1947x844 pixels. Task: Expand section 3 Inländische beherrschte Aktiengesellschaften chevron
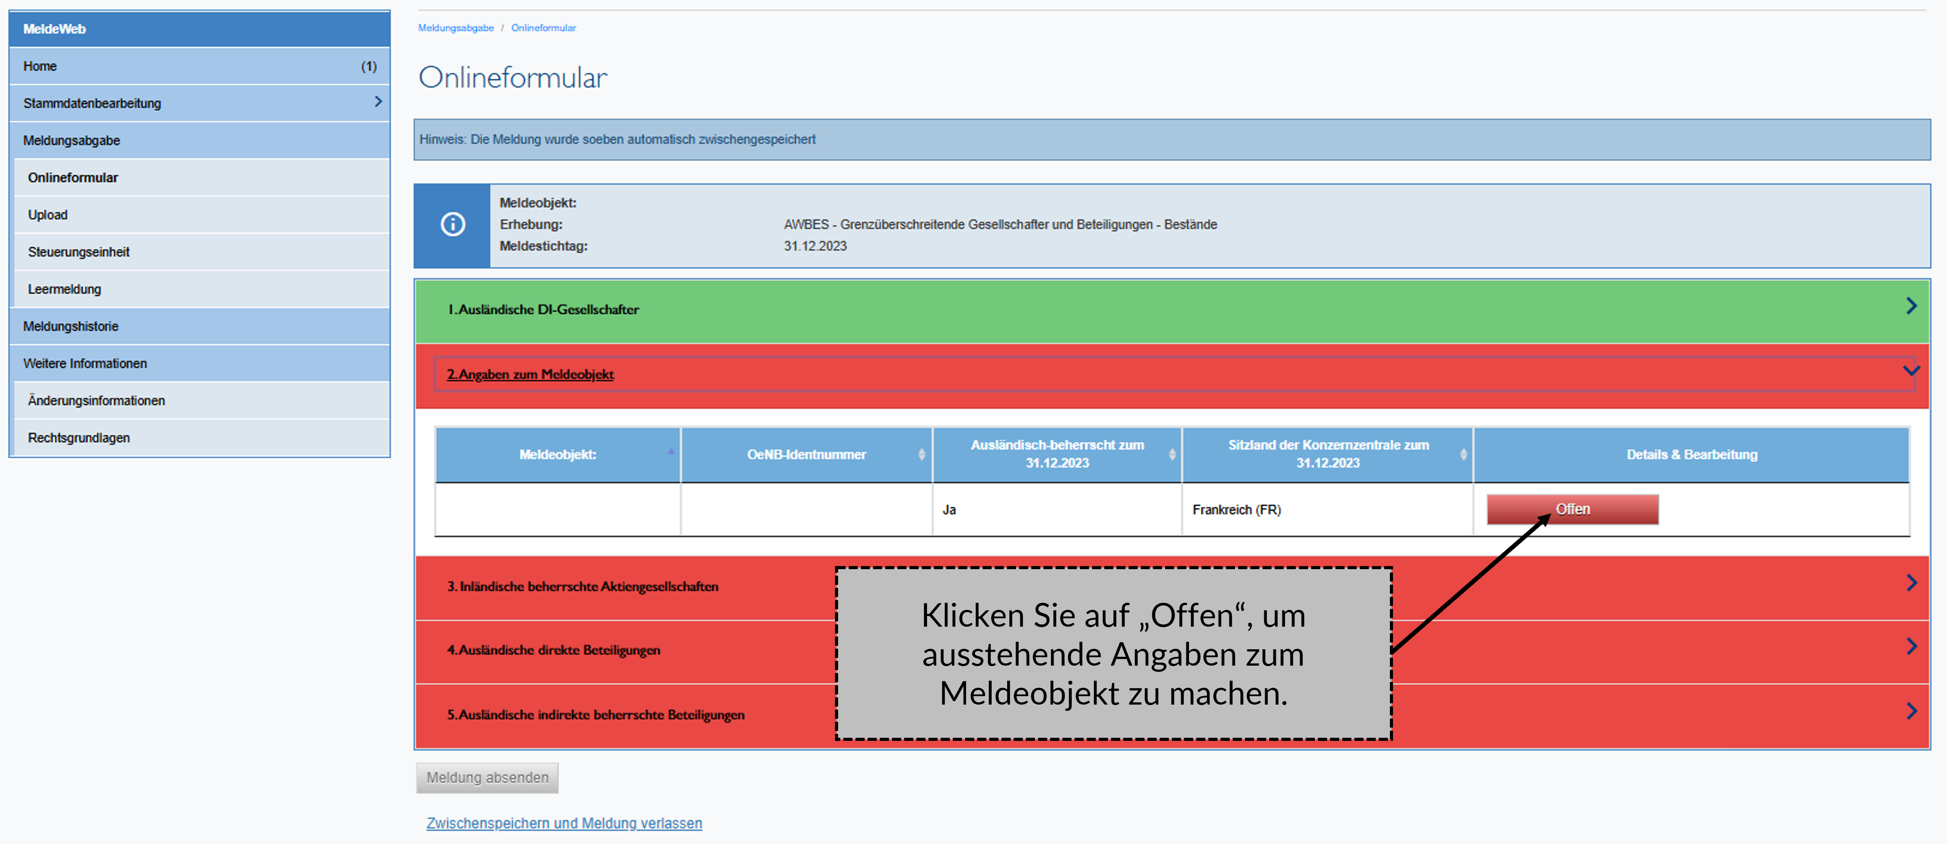click(x=1911, y=583)
